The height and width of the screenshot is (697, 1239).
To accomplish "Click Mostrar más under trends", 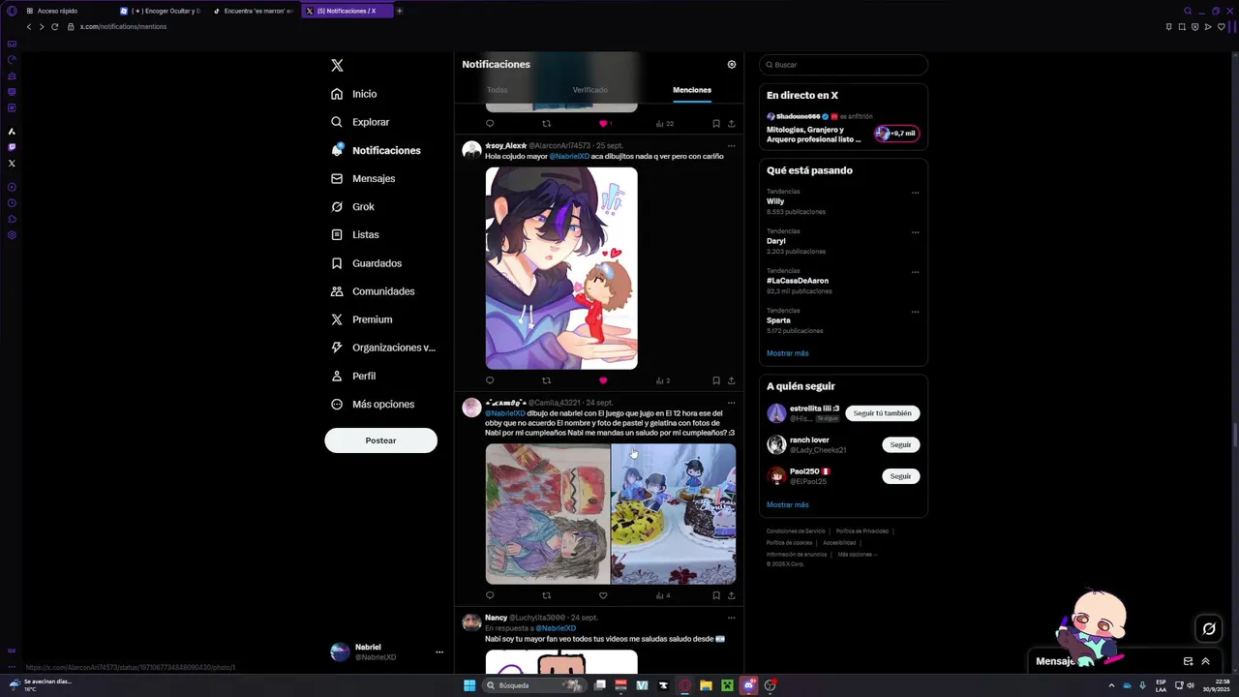I will [787, 353].
